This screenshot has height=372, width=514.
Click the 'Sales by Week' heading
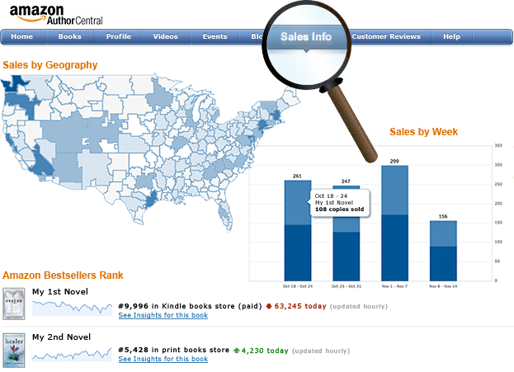point(423,132)
